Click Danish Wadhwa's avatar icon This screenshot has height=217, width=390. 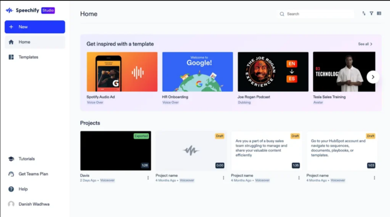(11, 204)
